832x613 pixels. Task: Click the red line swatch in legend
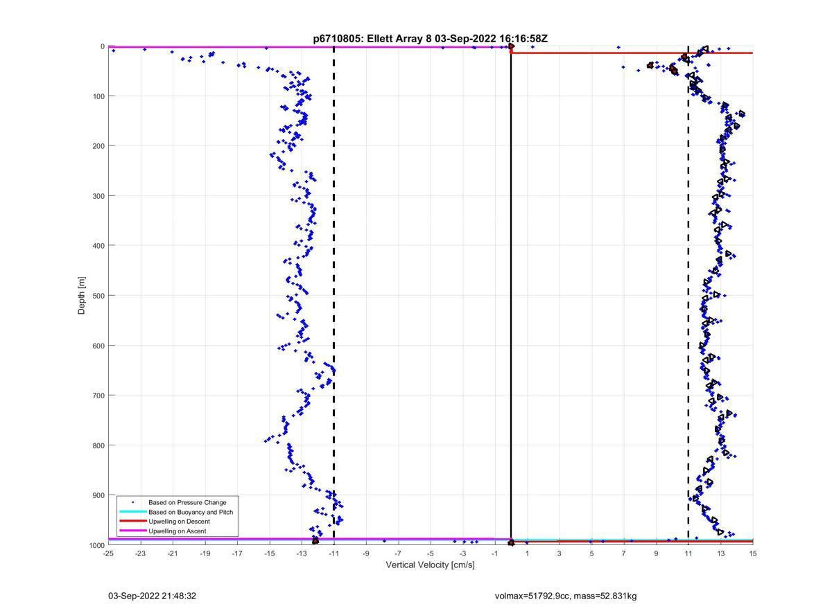click(x=132, y=522)
